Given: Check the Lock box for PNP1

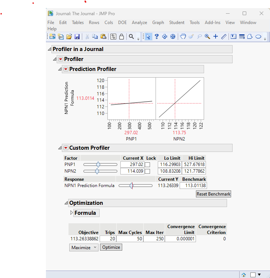Looking at the screenshot, I should pyautogui.click(x=147, y=165).
